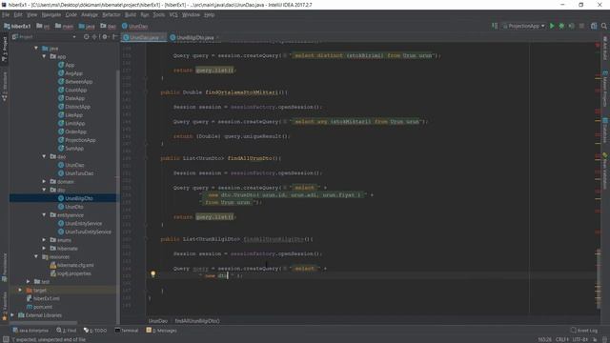This screenshot has height=343, width=610.
Task: Start debugging with the green bug icon
Action: [561, 26]
